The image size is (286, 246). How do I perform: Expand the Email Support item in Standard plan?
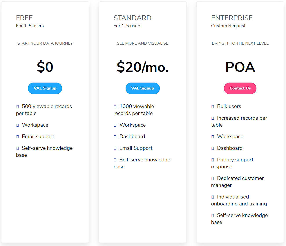point(115,148)
